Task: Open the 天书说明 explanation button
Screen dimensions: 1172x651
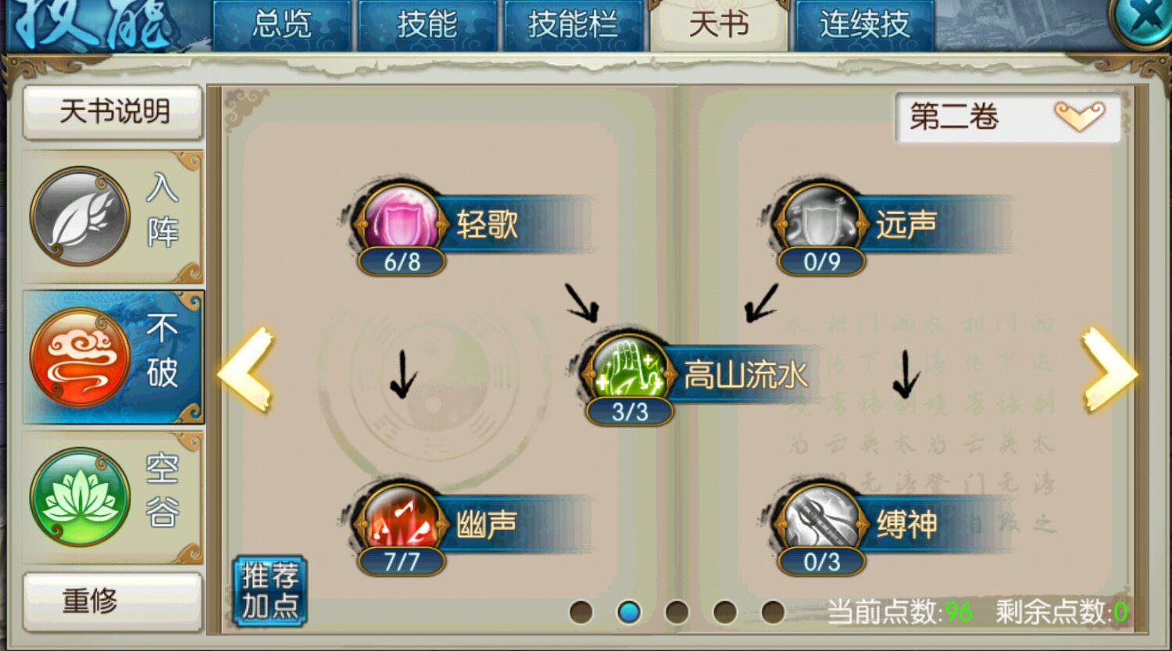Action: point(113,112)
